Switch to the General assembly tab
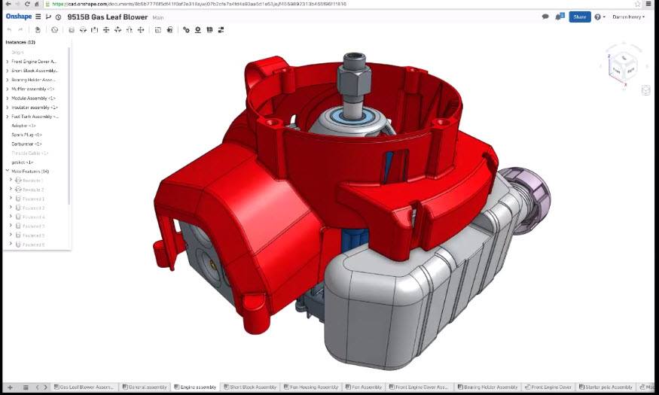Screen dimensions: 659x395 [x=145, y=387]
